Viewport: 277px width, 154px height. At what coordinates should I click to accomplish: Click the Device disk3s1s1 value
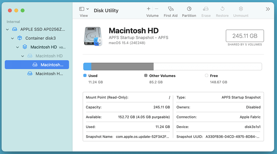252,127
